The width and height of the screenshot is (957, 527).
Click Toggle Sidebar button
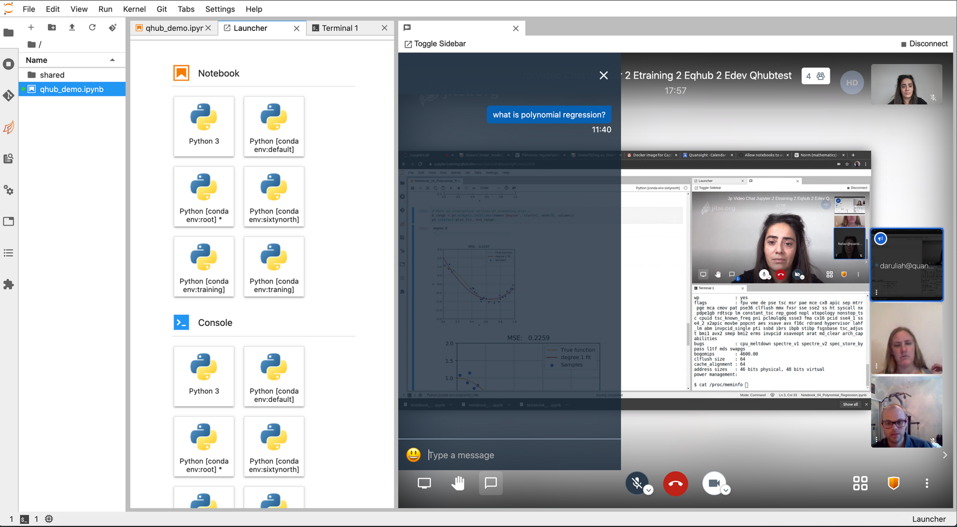tap(435, 44)
